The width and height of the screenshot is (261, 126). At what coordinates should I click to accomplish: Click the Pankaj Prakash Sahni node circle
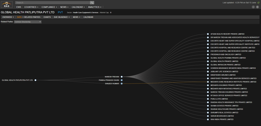click(x=122, y=80)
